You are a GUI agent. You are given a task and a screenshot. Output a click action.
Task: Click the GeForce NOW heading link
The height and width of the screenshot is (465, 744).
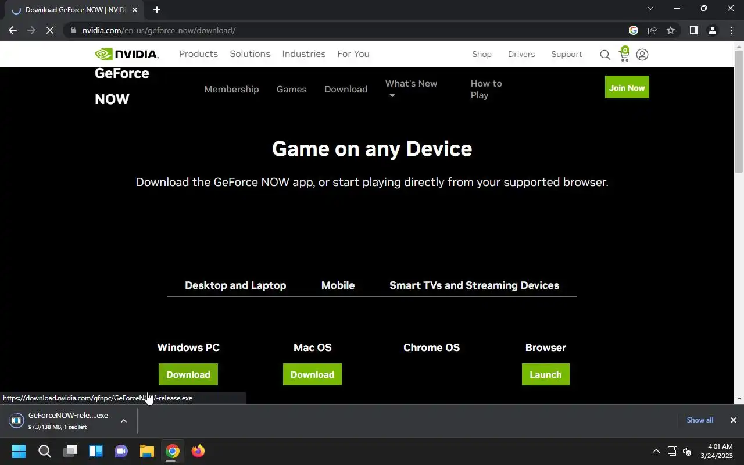click(x=122, y=86)
